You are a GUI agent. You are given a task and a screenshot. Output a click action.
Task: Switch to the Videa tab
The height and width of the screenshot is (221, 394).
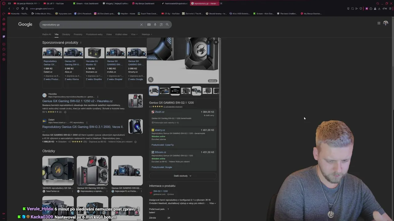(x=109, y=34)
